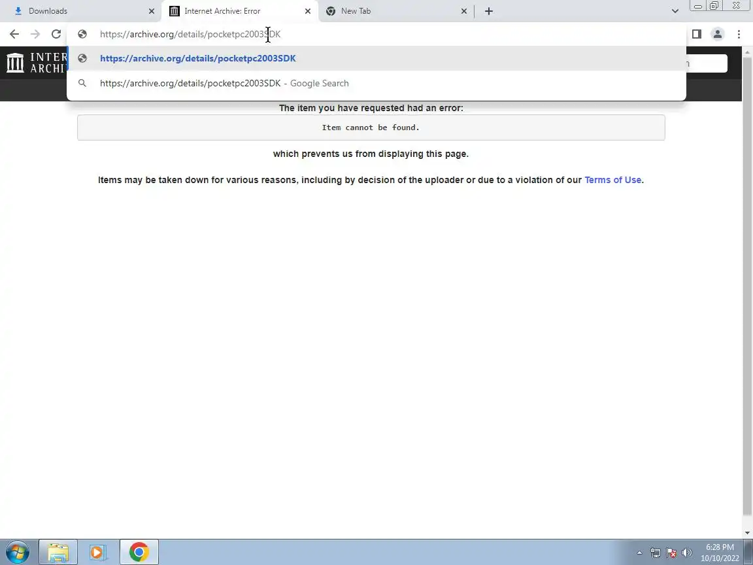Close the Internet Archive: Error tab
753x565 pixels.
[308, 11]
